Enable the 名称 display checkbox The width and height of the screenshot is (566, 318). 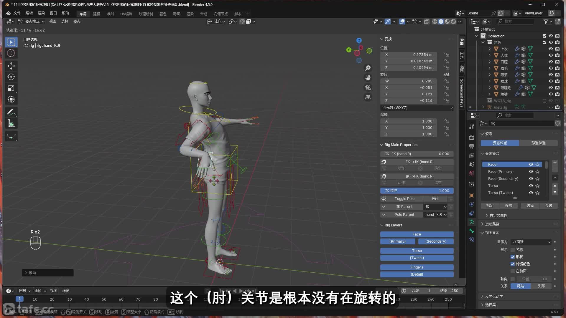point(513,250)
